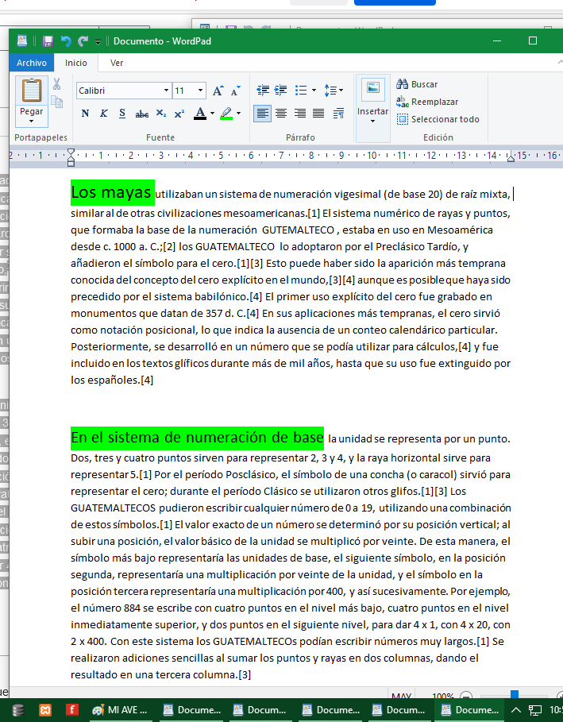Toggle superscript formatting
Screen dimensions: 563x722
pyautogui.click(x=179, y=114)
